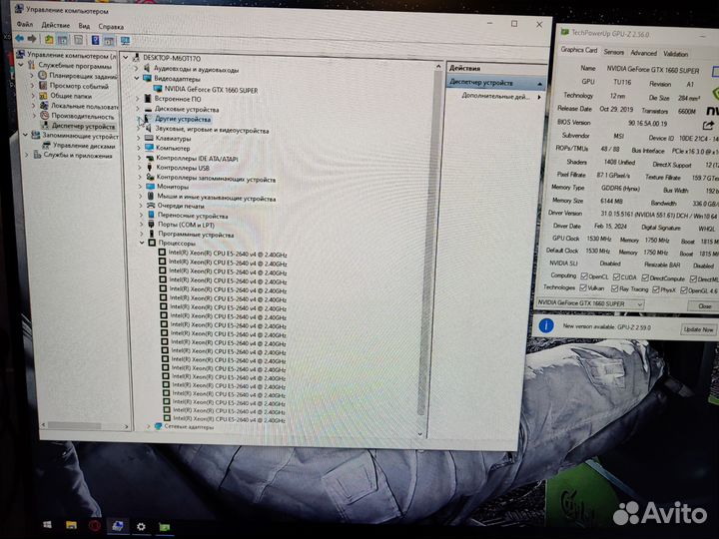Select Task Scheduler clock icon (Планировщик заданий)
The width and height of the screenshot is (719, 539).
(x=43, y=75)
